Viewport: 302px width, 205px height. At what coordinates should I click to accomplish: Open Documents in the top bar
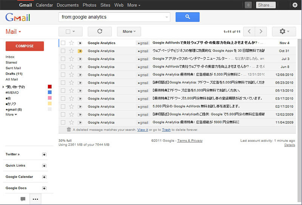(68, 5)
